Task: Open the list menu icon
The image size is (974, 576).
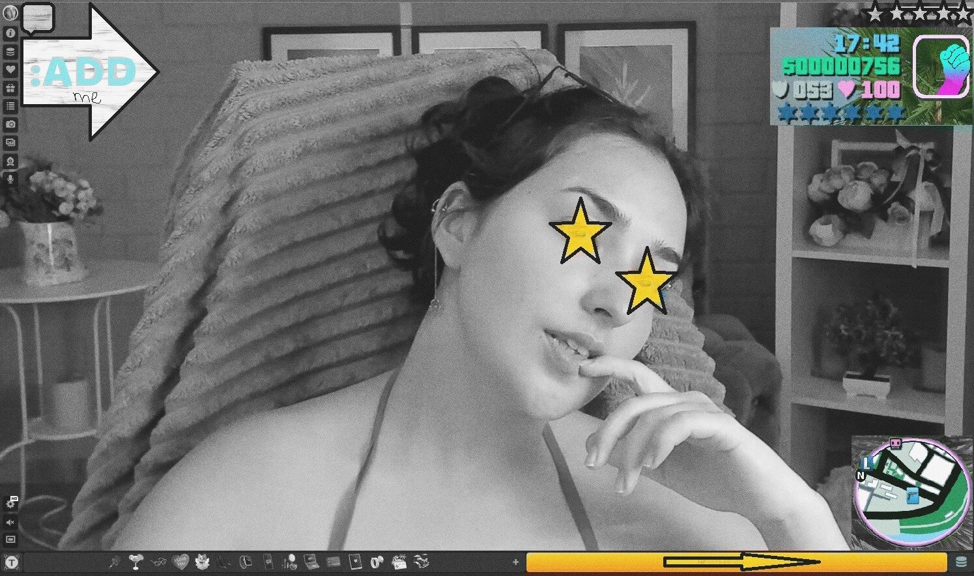Action: tap(10, 105)
